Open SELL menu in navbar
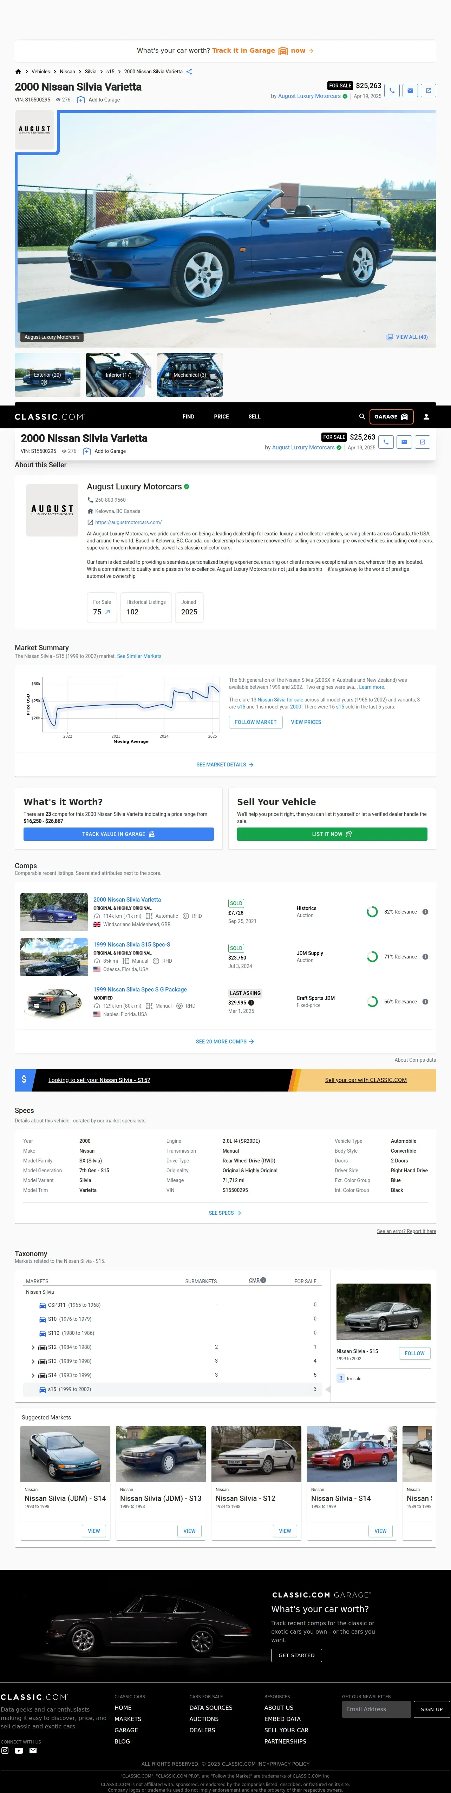Viewport: 451px width, 1793px height. click(255, 416)
